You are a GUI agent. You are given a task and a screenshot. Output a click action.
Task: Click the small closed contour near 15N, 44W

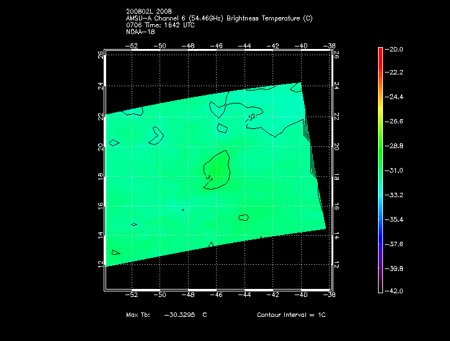[243, 218]
